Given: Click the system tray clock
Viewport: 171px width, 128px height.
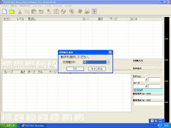Looking at the screenshot, I should click(166, 126).
